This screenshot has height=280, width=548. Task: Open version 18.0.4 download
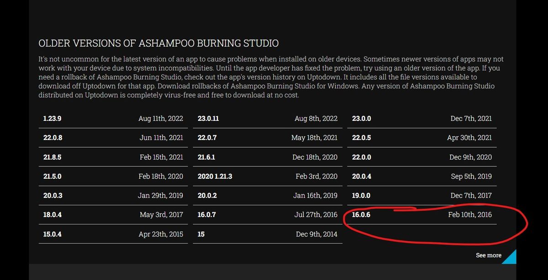click(52, 215)
